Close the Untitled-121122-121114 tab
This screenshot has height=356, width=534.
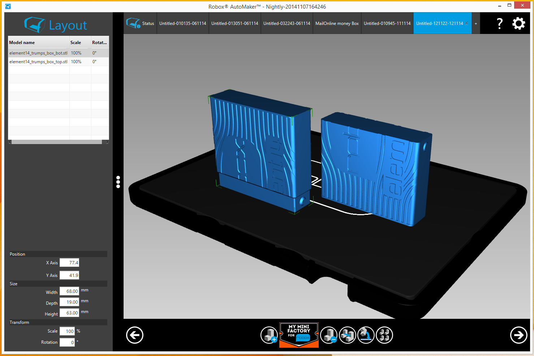click(466, 23)
